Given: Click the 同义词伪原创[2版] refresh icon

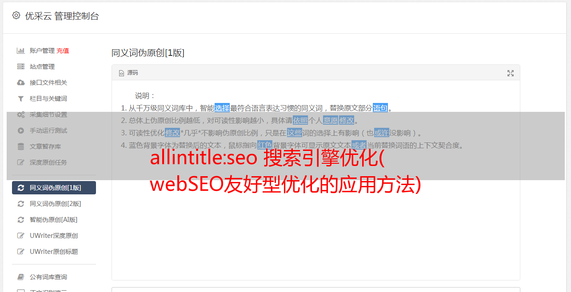Looking at the screenshot, I should [x=20, y=204].
